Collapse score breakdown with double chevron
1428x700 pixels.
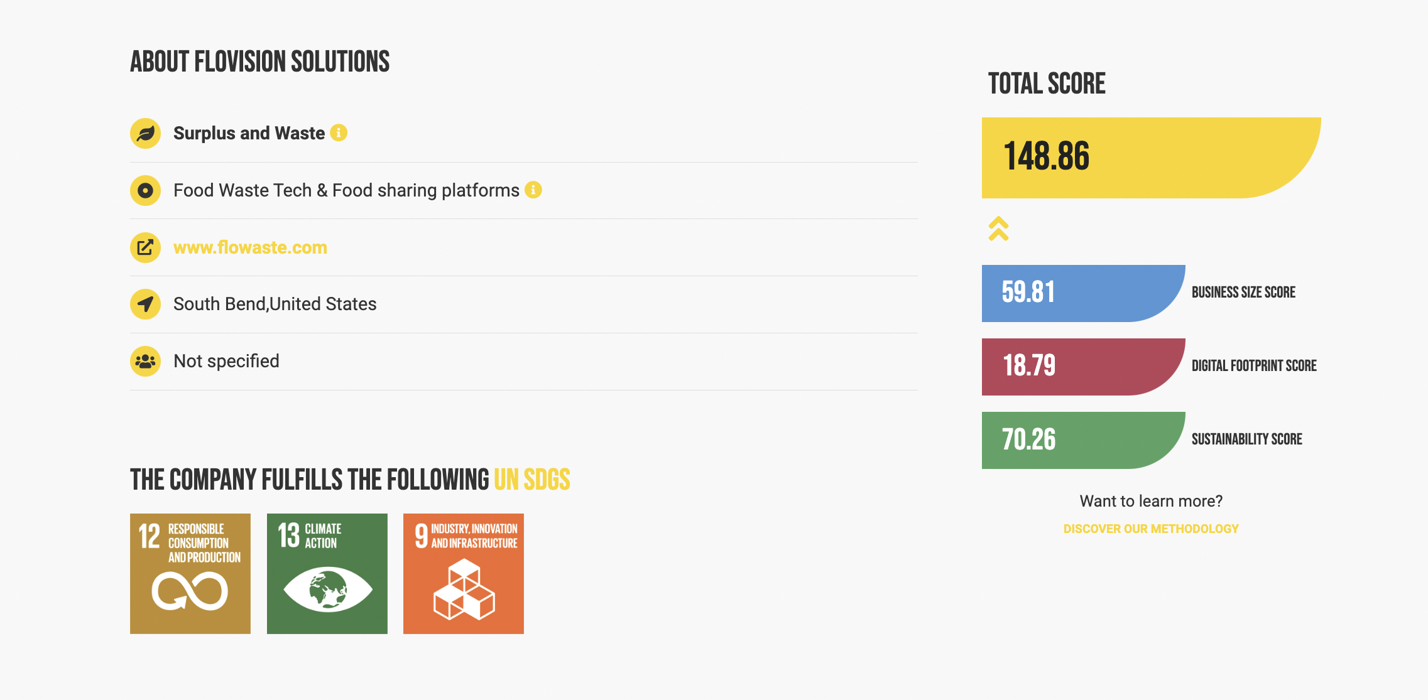coord(998,229)
